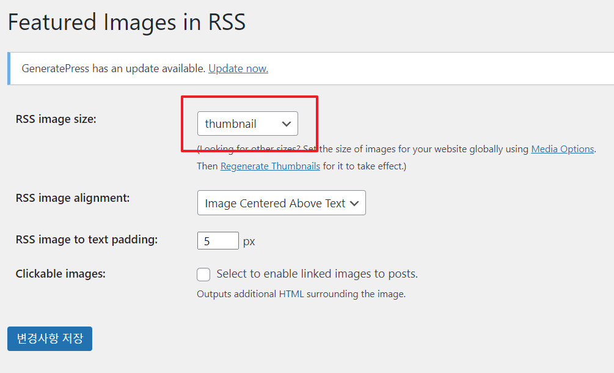Image resolution: width=614 pixels, height=373 pixels.
Task: Click the blue 변경사항 저장 button
Action: coord(49,339)
